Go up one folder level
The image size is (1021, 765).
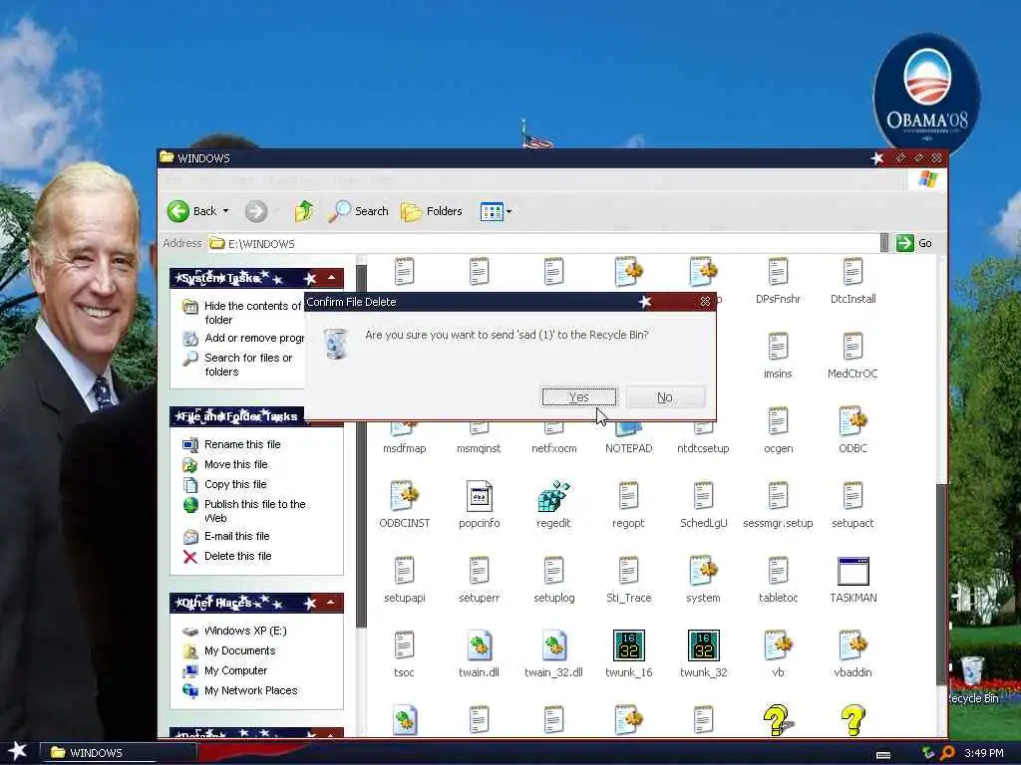tap(303, 211)
